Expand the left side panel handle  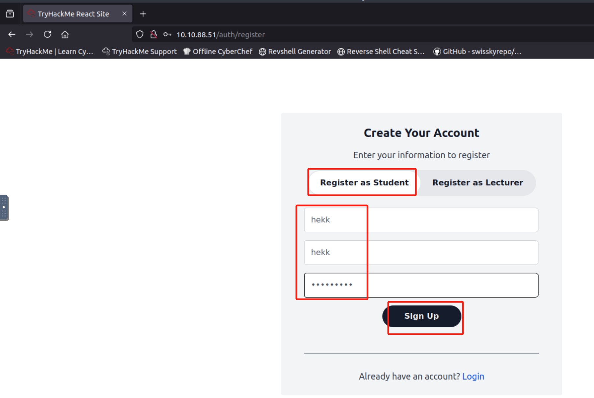[x=4, y=207]
